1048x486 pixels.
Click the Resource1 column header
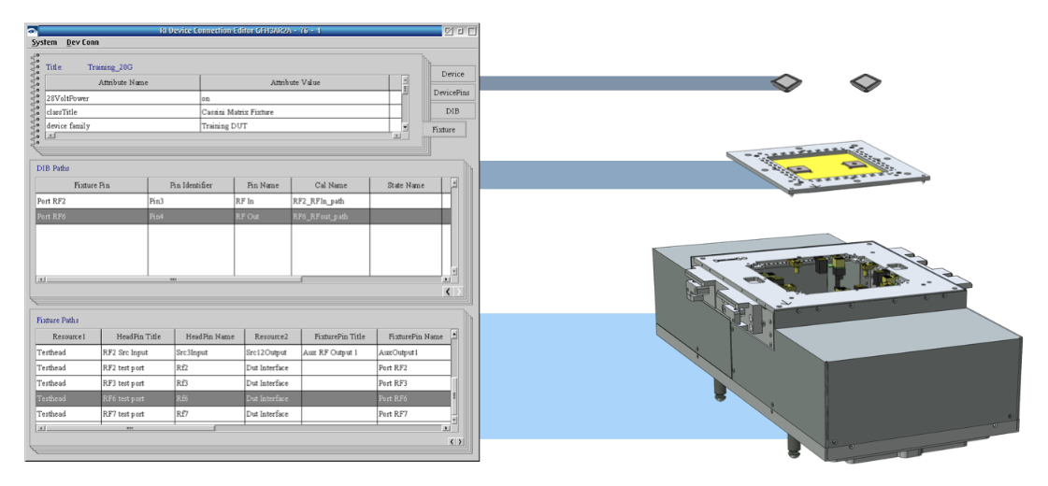click(x=68, y=336)
